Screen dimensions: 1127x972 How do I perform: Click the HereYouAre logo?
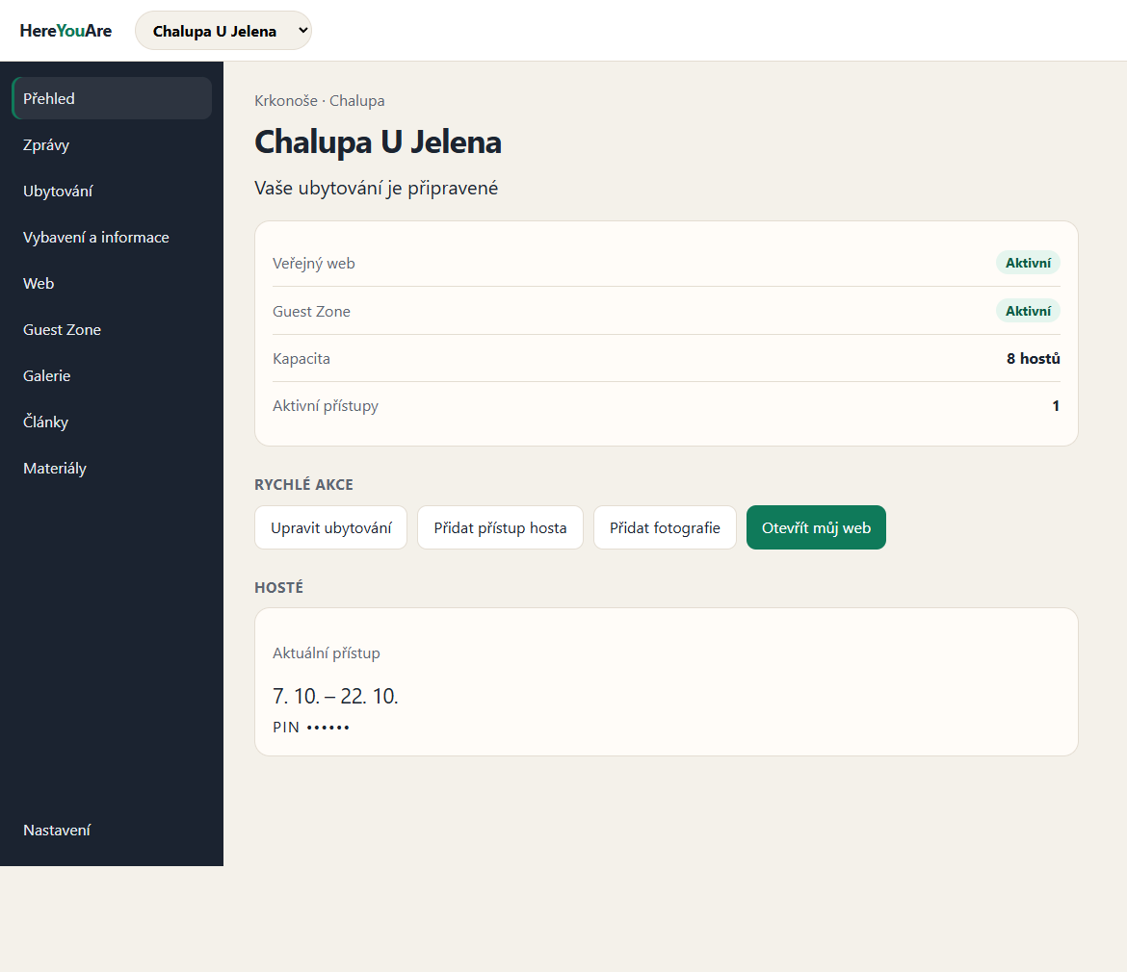pos(66,31)
